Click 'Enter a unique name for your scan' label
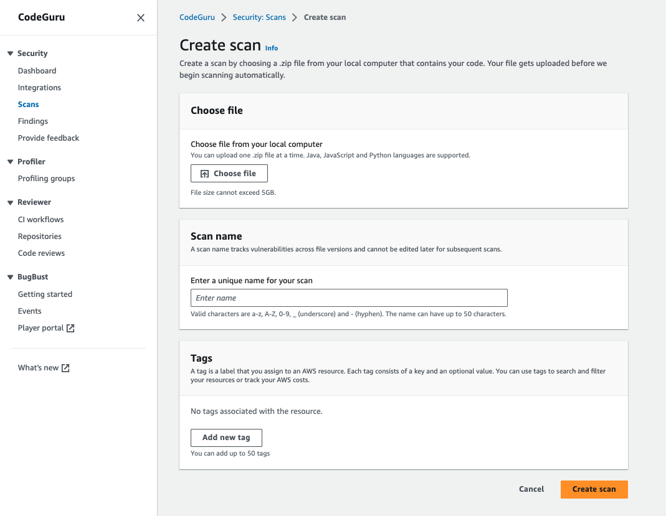This screenshot has width=666, height=516. (252, 281)
